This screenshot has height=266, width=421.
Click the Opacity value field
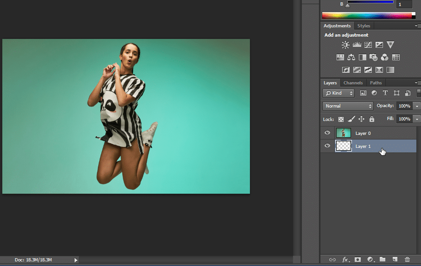pos(404,106)
